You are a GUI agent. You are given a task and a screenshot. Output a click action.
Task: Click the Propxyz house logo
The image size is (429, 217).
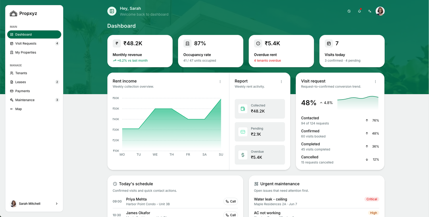[x=13, y=13]
